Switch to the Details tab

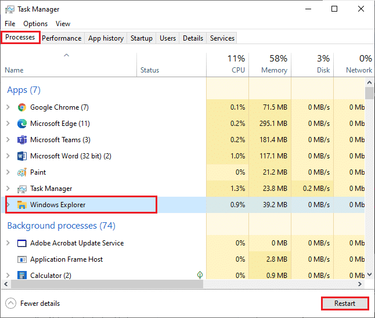tap(193, 38)
